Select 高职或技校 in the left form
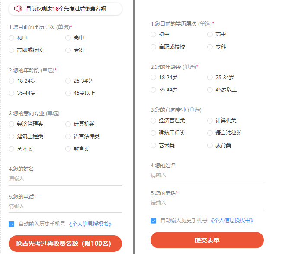The height and width of the screenshot is (254, 282). pos(12,50)
